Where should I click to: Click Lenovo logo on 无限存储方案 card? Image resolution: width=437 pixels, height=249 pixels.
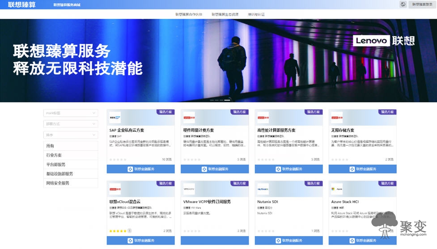click(337, 118)
